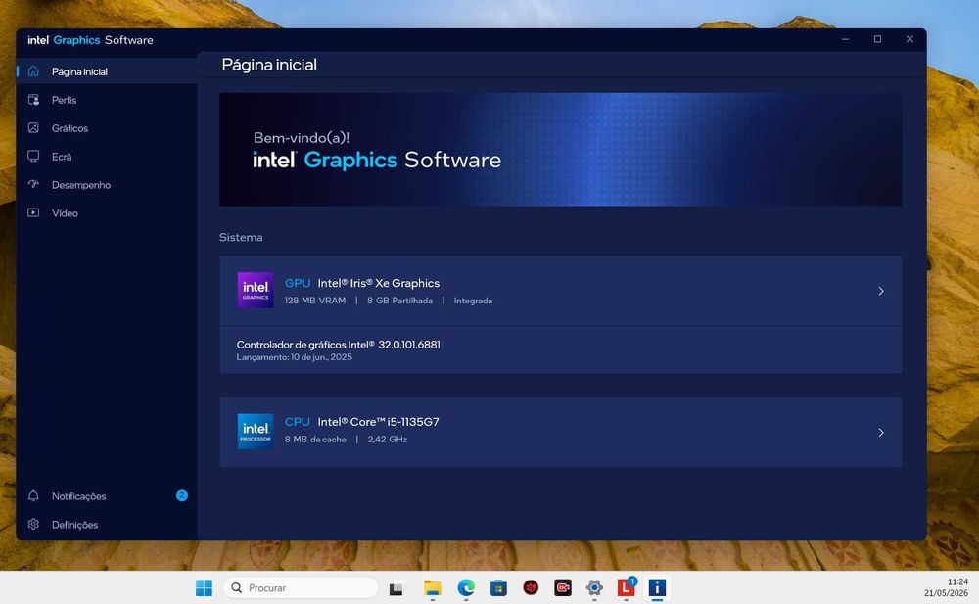Image resolution: width=979 pixels, height=604 pixels.
Task: Open Task View in the taskbar
Action: click(x=396, y=587)
